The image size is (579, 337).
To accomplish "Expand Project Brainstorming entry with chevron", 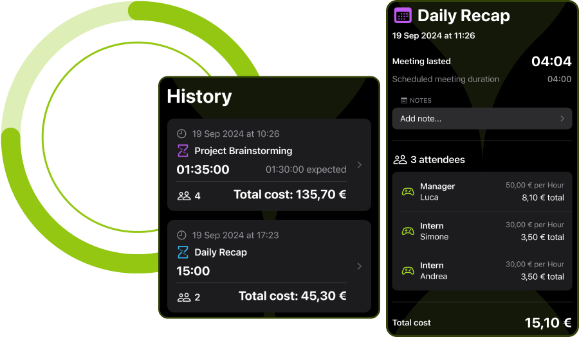I will coord(359,164).
